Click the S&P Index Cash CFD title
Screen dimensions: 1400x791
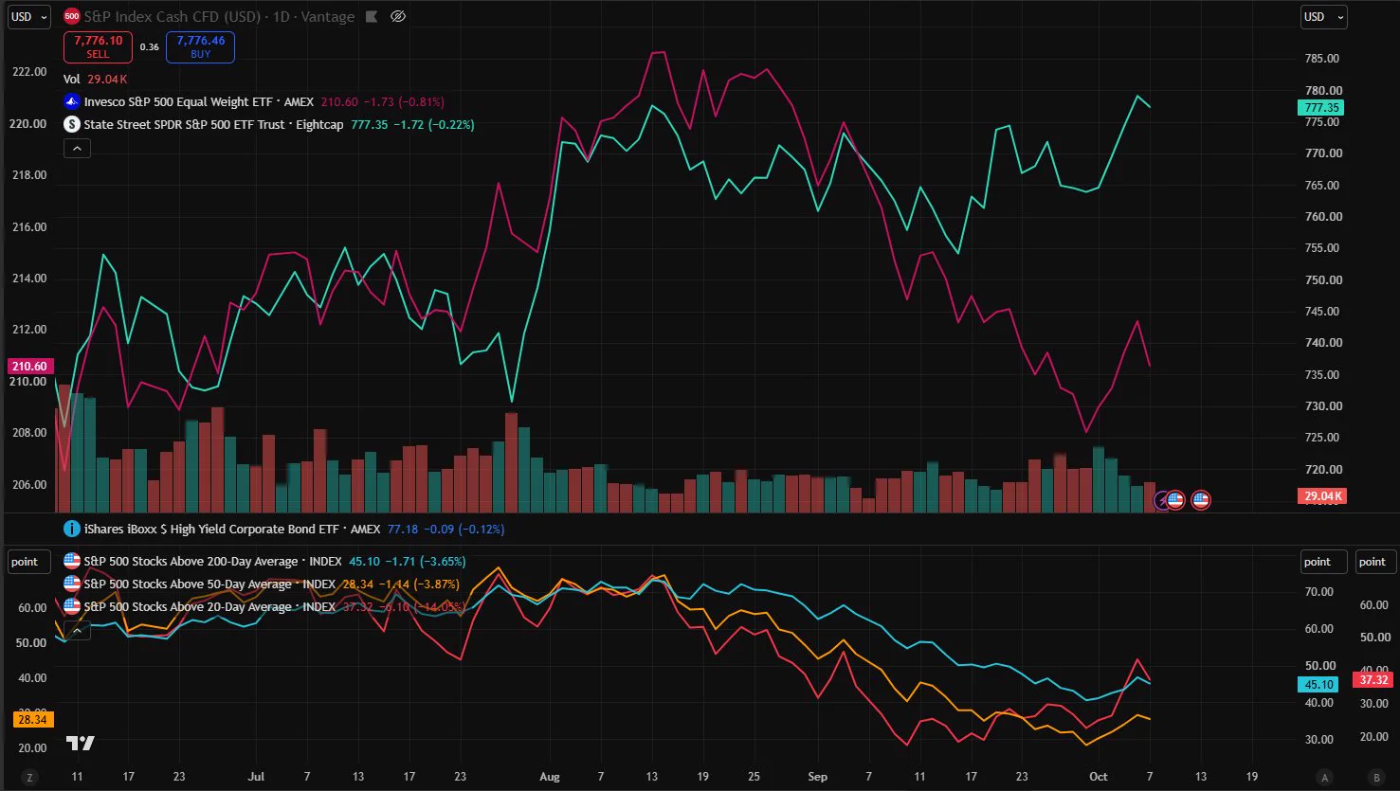(x=219, y=17)
